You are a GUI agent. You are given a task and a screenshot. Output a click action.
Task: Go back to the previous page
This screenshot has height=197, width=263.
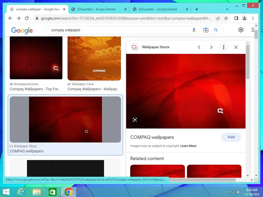[x=10, y=18]
